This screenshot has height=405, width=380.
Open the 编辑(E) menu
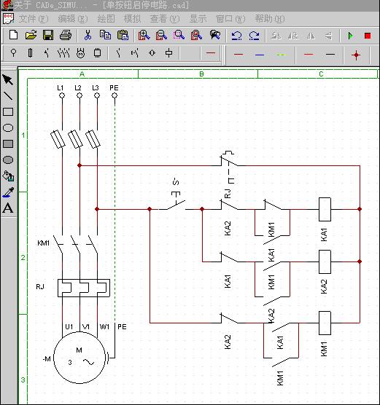73,19
